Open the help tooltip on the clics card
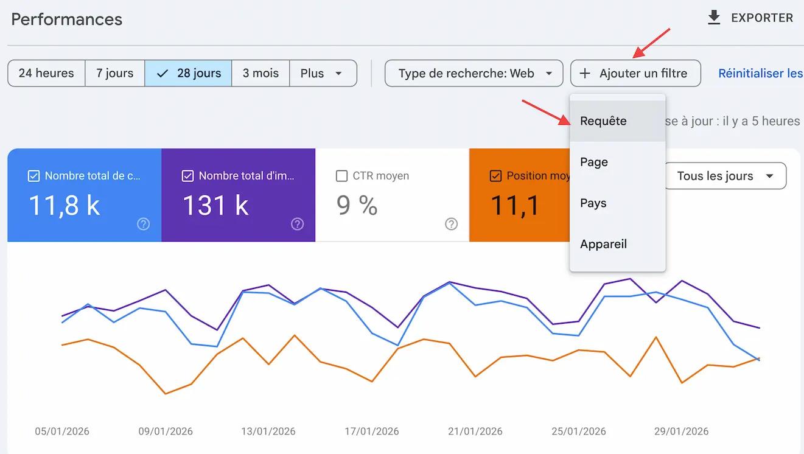Screen dimensions: 804x454 [143, 224]
